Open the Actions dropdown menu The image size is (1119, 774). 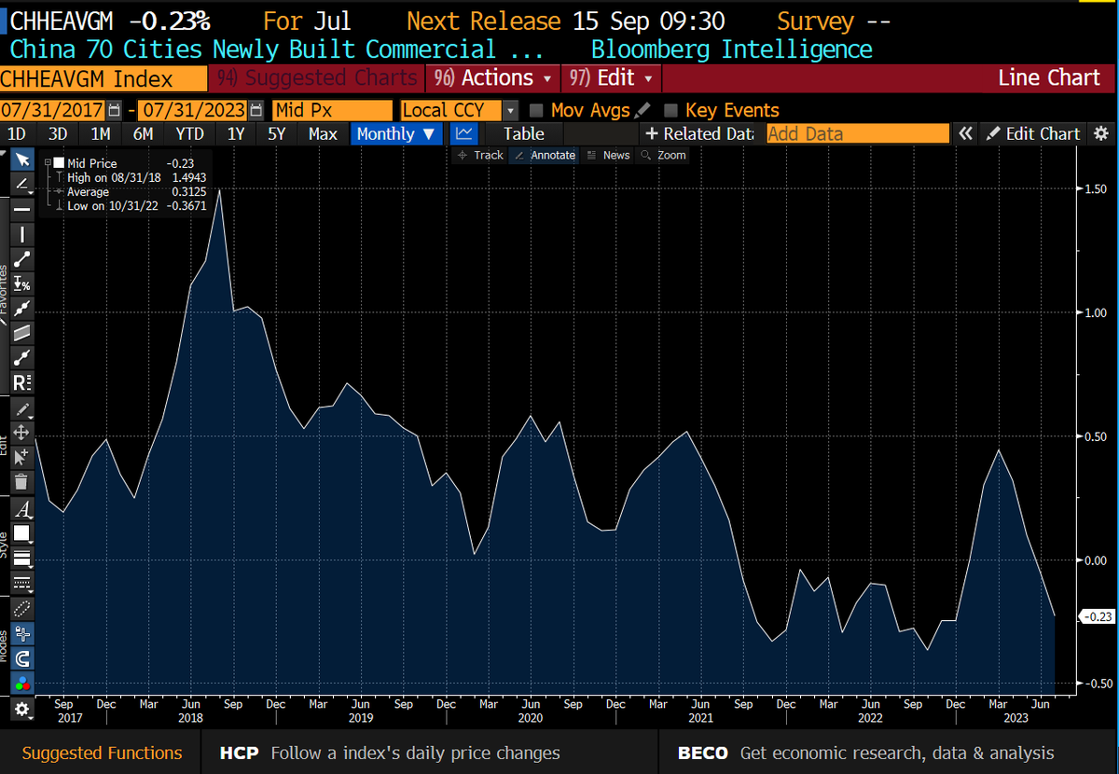(493, 77)
